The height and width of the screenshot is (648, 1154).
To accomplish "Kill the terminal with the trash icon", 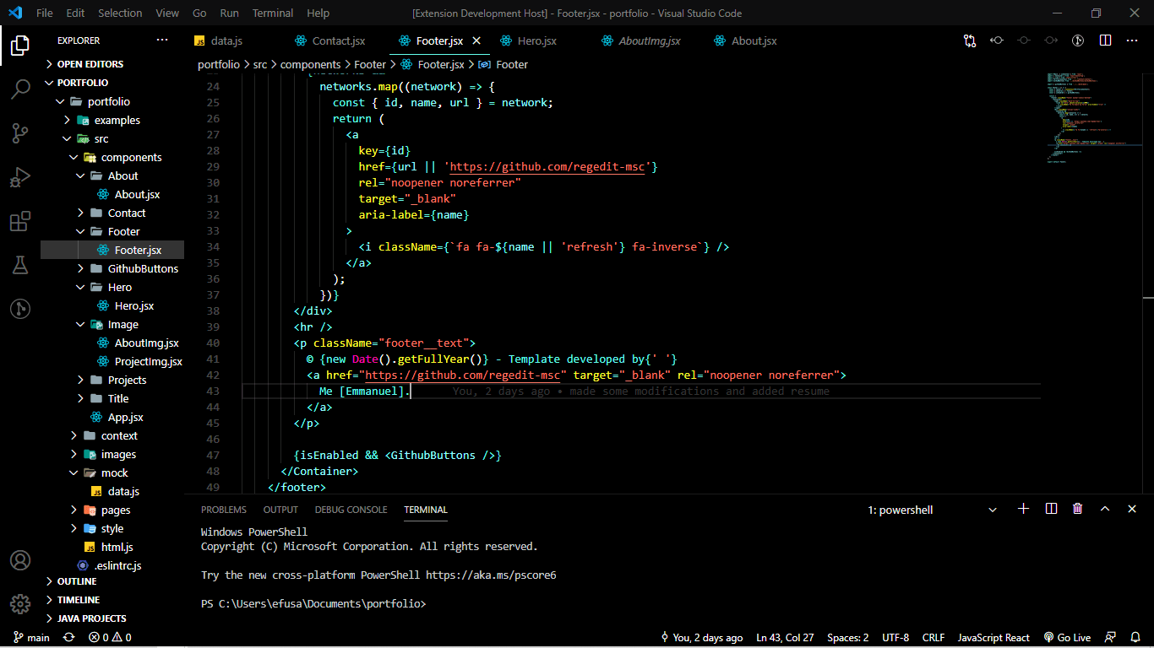I will pyautogui.click(x=1077, y=509).
